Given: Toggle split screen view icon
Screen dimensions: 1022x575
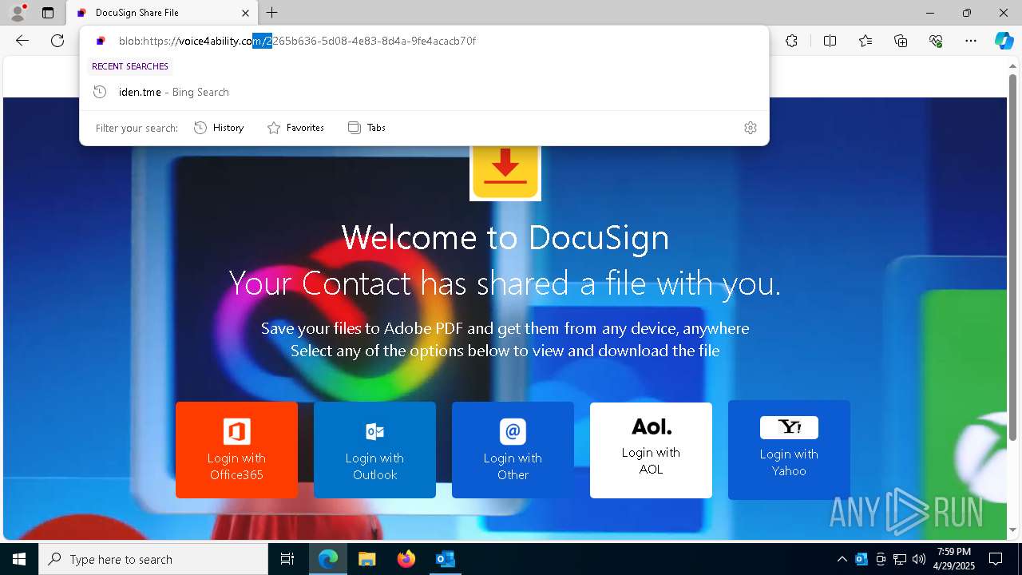Looking at the screenshot, I should [x=830, y=41].
